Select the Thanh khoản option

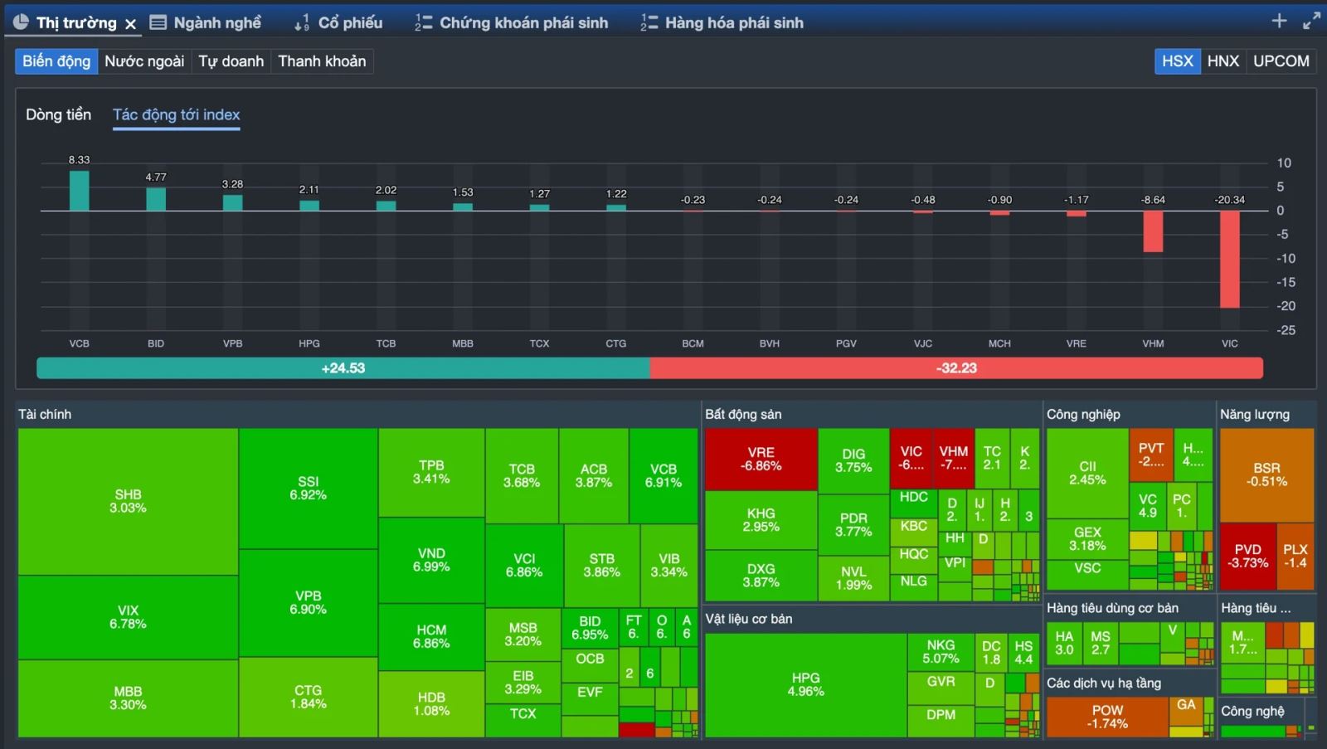(x=322, y=61)
